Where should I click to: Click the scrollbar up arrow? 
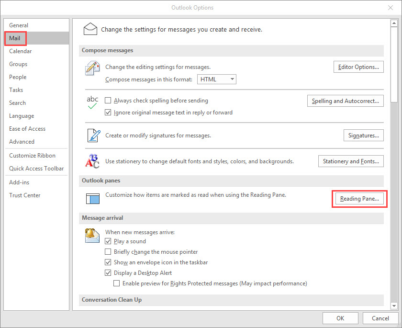click(394, 23)
